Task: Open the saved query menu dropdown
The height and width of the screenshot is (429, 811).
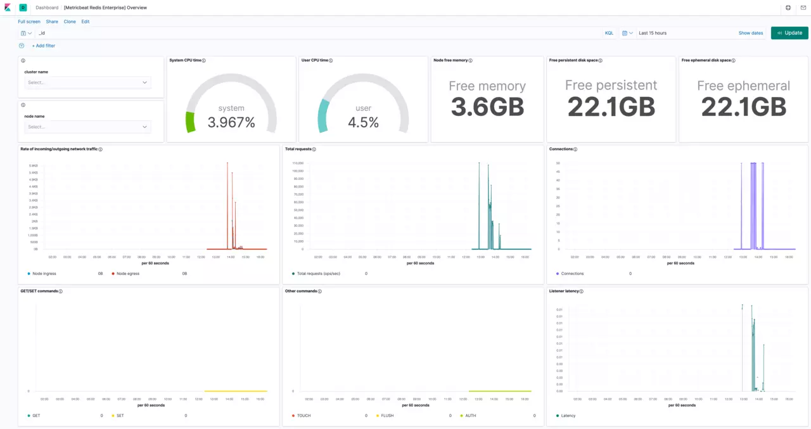Action: point(26,33)
